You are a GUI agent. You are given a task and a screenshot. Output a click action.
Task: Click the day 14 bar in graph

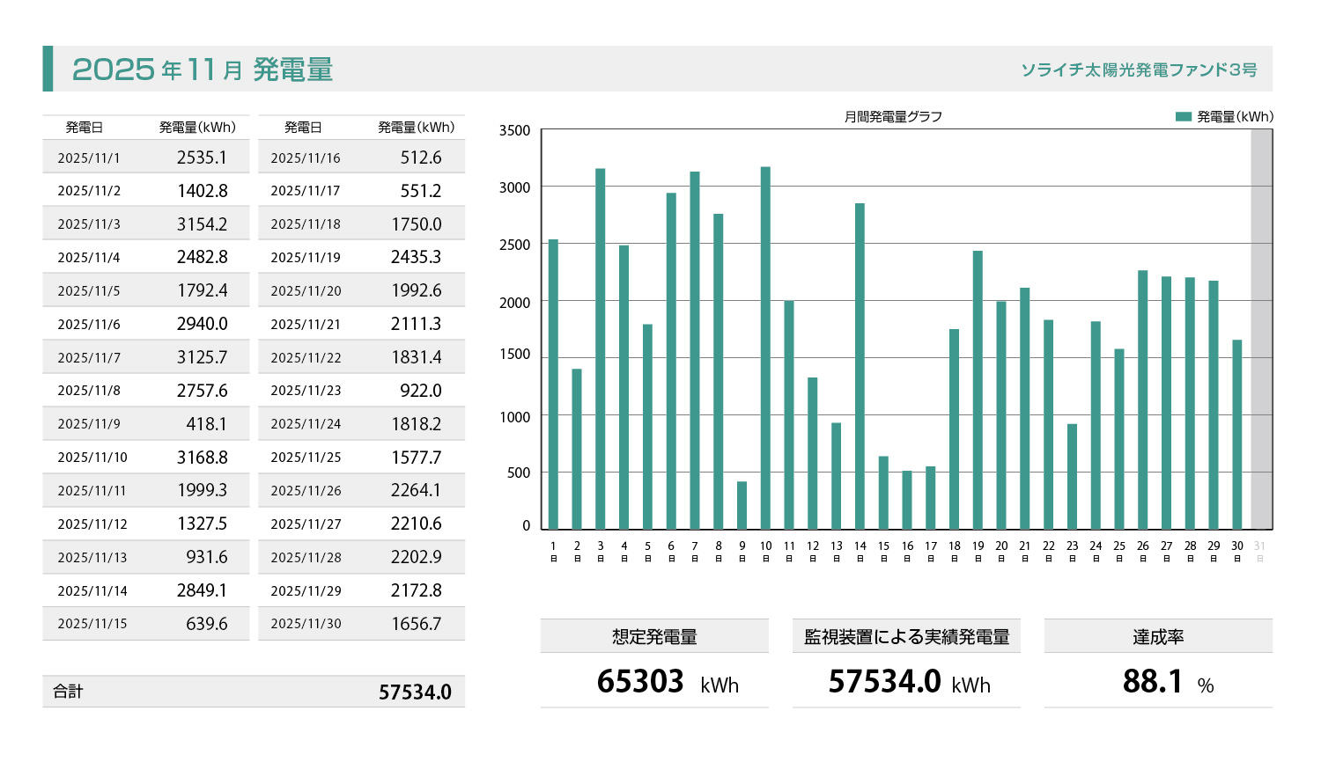point(860,366)
